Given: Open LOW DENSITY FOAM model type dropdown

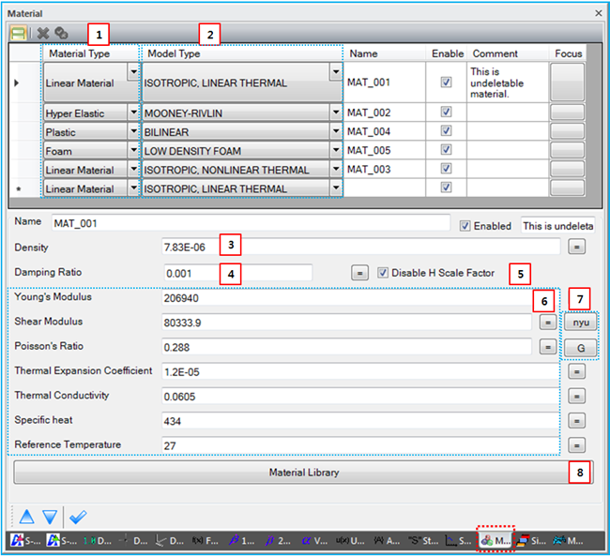Looking at the screenshot, I should click(x=336, y=150).
